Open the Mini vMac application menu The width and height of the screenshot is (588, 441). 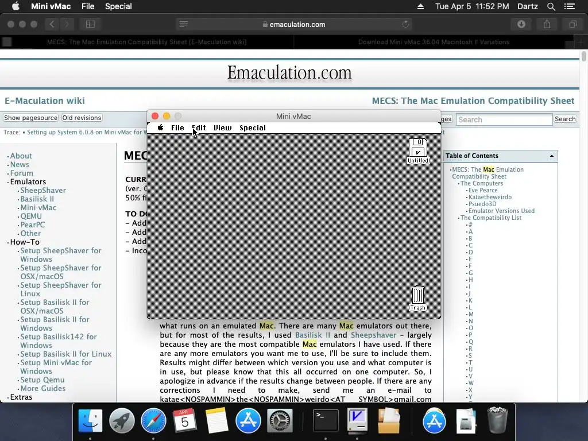[x=51, y=6]
